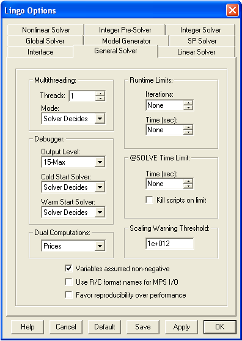Viewport: 242px width, 341px height.
Task: Switch to the Model Generator tab
Action: pyautogui.click(x=126, y=41)
